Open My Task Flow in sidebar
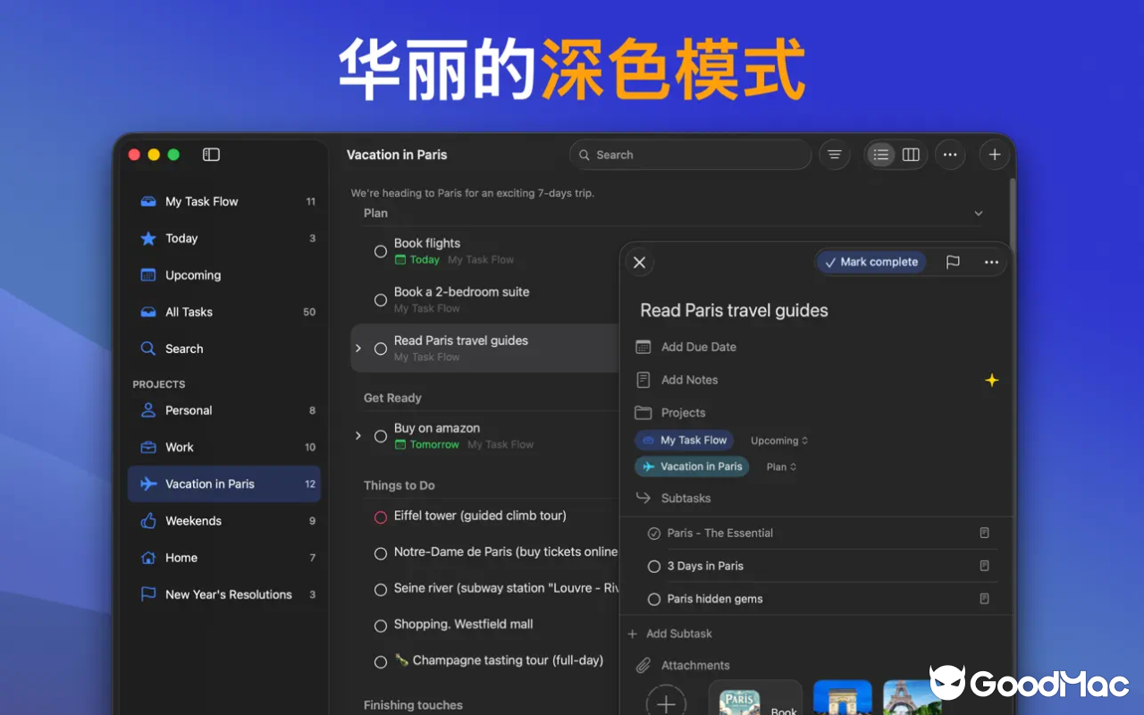1144x715 pixels. pos(224,202)
